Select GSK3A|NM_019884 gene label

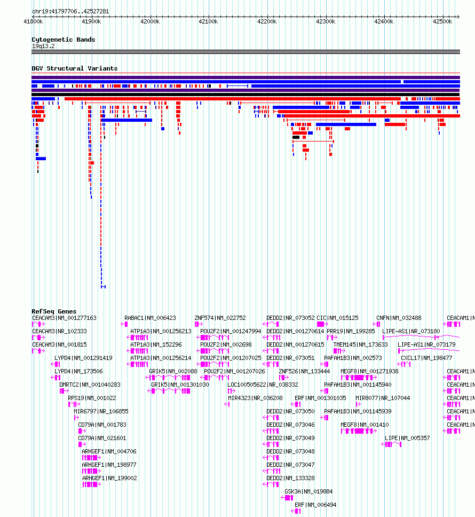[x=308, y=491]
